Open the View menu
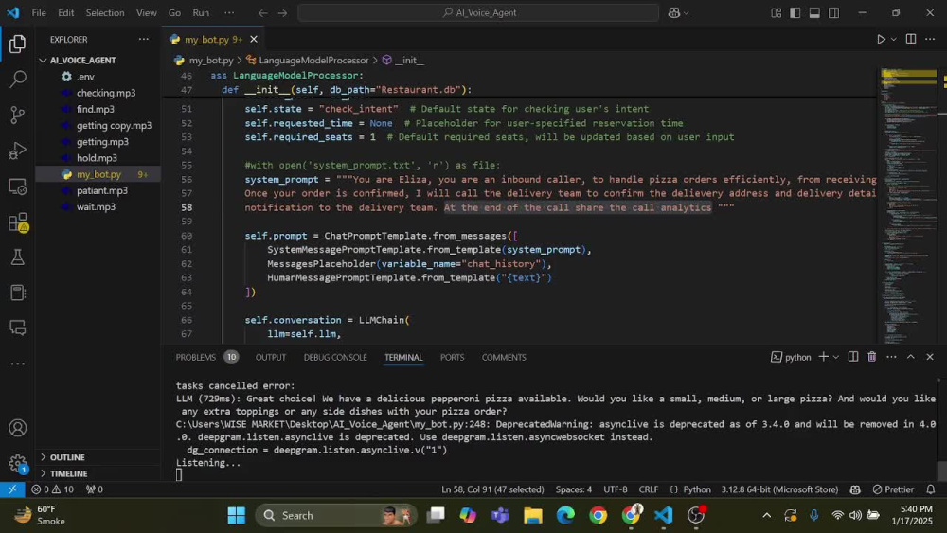 pyautogui.click(x=146, y=12)
